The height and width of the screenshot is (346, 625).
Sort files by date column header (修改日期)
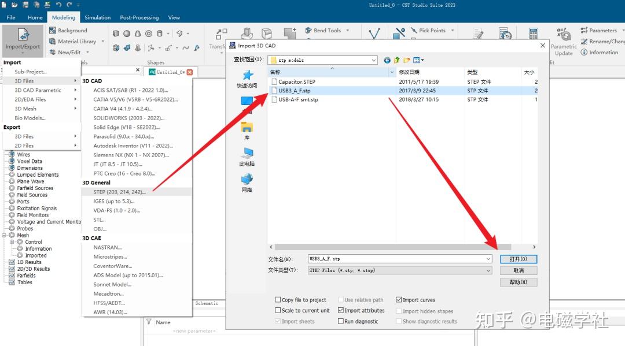pos(431,72)
